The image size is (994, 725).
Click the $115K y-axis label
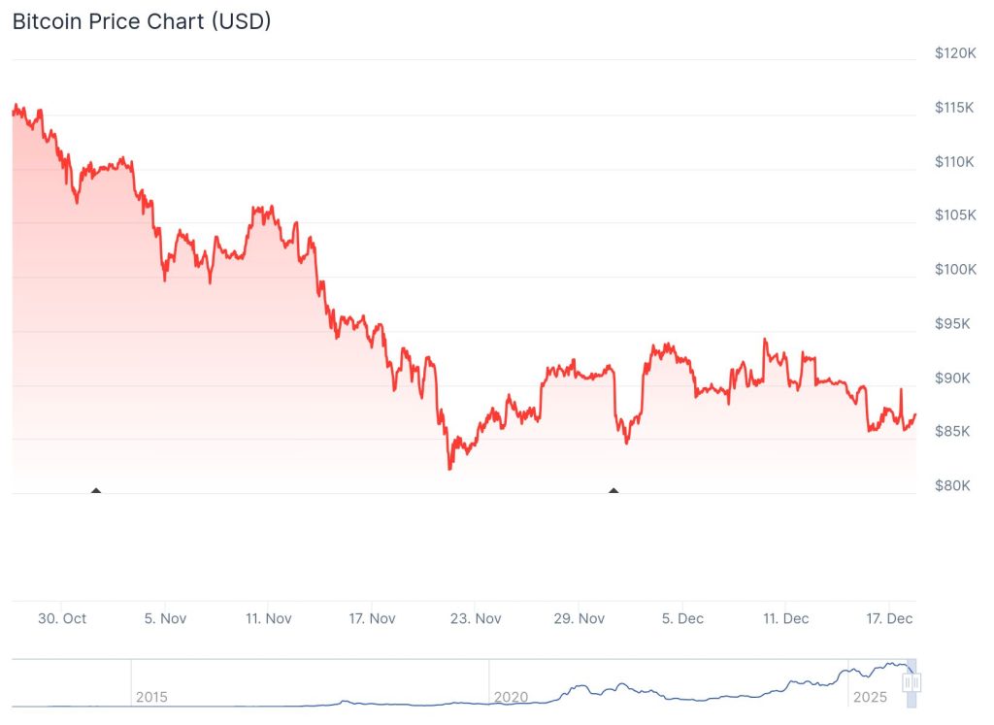(x=952, y=107)
